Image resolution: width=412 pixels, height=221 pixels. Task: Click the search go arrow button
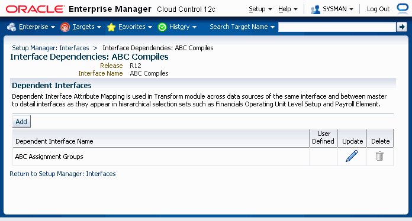pyautogui.click(x=402, y=27)
